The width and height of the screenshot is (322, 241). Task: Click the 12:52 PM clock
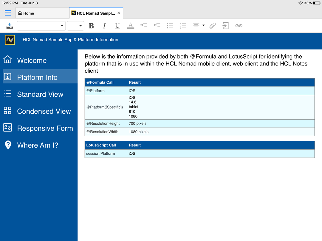coord(10,3)
